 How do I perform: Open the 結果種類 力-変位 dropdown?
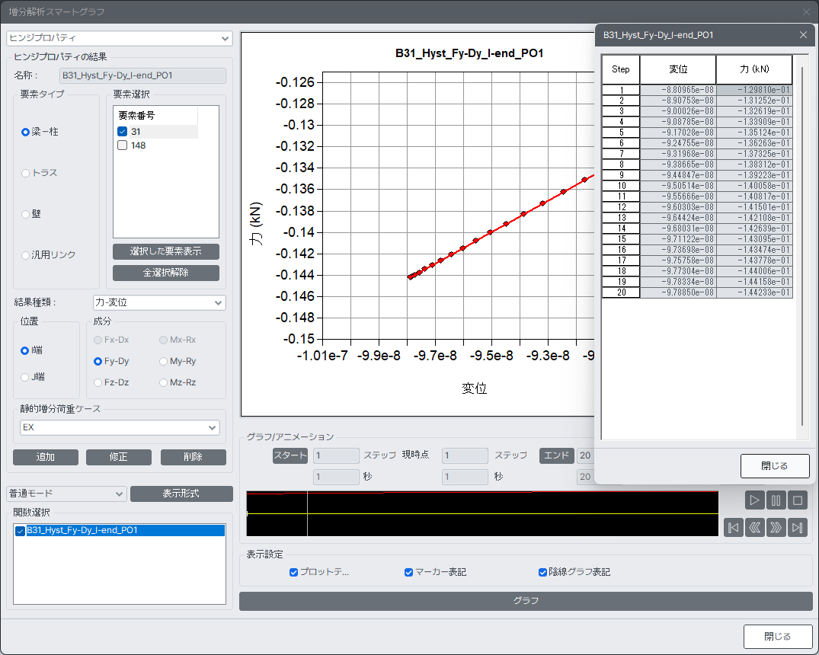click(159, 302)
